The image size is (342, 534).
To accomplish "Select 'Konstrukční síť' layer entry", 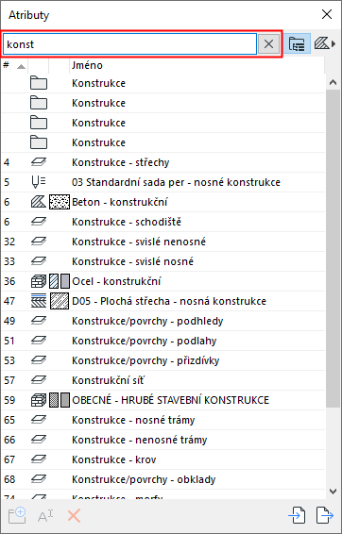I will click(x=108, y=380).
